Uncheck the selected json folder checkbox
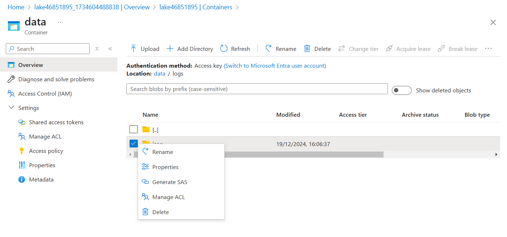Image resolution: width=507 pixels, height=237 pixels. click(133, 144)
